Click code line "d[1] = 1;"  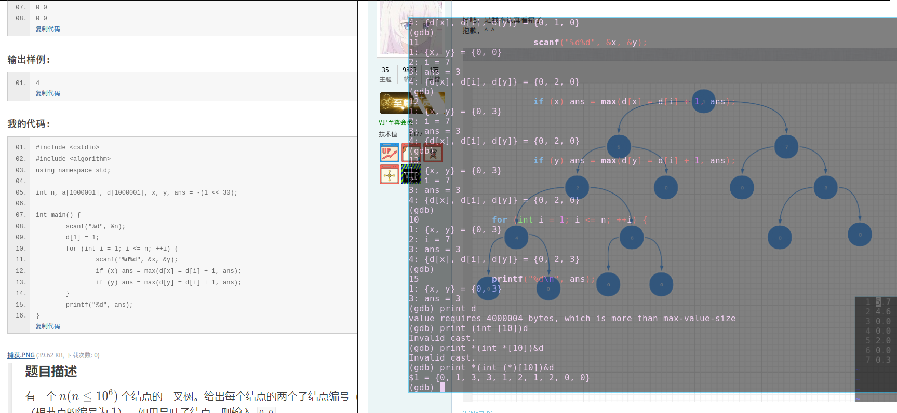[x=82, y=238]
